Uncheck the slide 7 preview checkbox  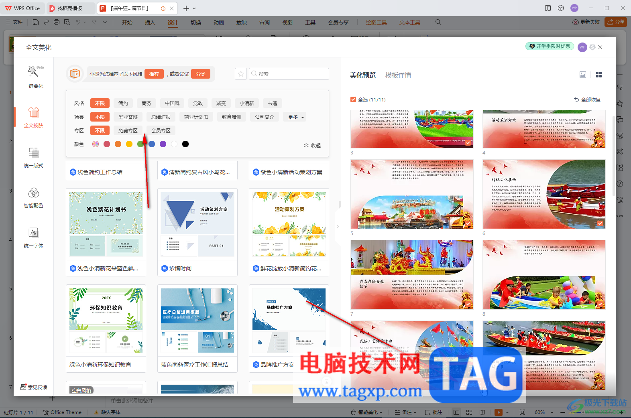click(468, 304)
